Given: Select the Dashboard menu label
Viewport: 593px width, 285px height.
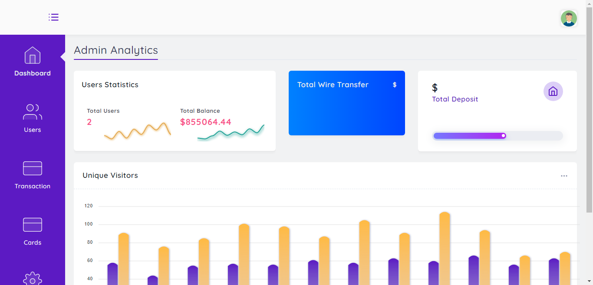Looking at the screenshot, I should (33, 73).
